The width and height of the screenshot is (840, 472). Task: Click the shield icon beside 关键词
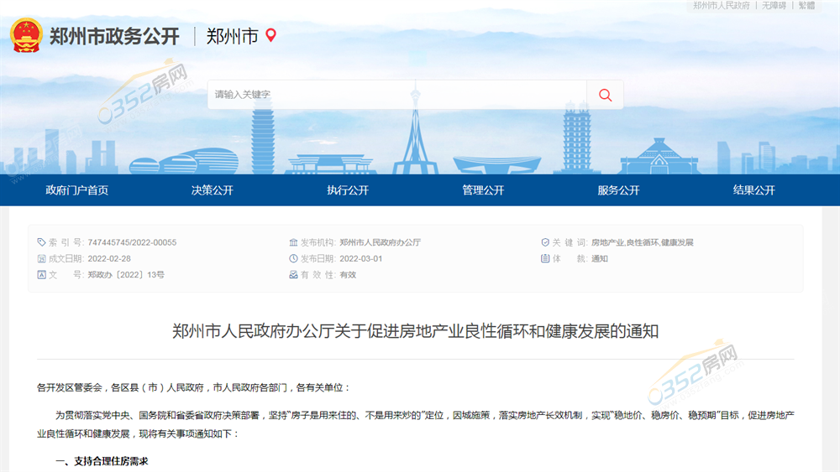(x=545, y=242)
